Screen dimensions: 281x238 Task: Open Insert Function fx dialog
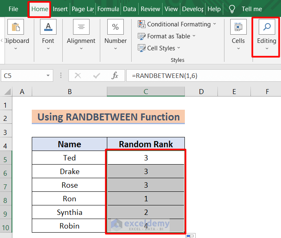point(115,75)
